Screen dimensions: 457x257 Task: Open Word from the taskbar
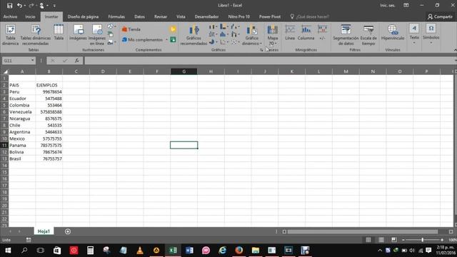click(189, 251)
